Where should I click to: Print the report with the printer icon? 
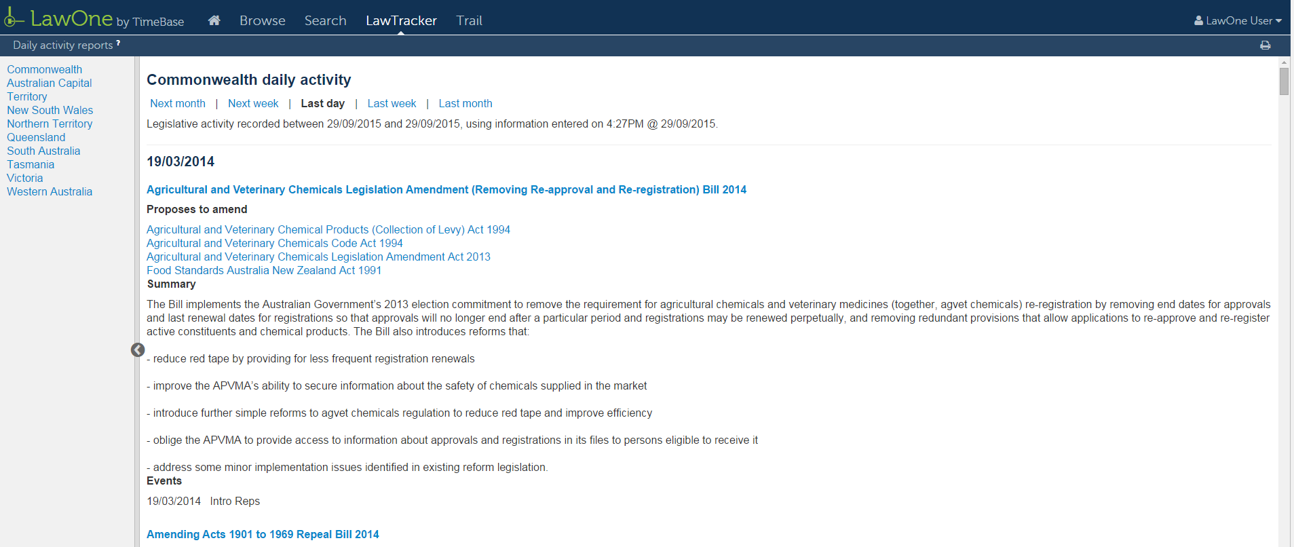(x=1265, y=45)
